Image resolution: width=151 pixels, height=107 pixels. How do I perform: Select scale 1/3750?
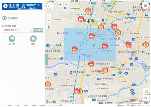[x=16, y=105]
